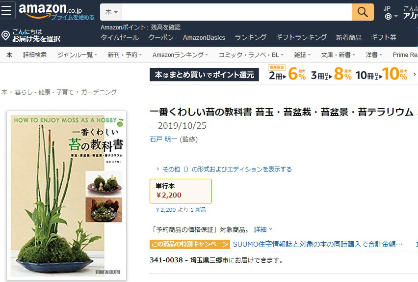Open the hamburger menu icon
The width and height of the screenshot is (418, 282).
click(7, 10)
